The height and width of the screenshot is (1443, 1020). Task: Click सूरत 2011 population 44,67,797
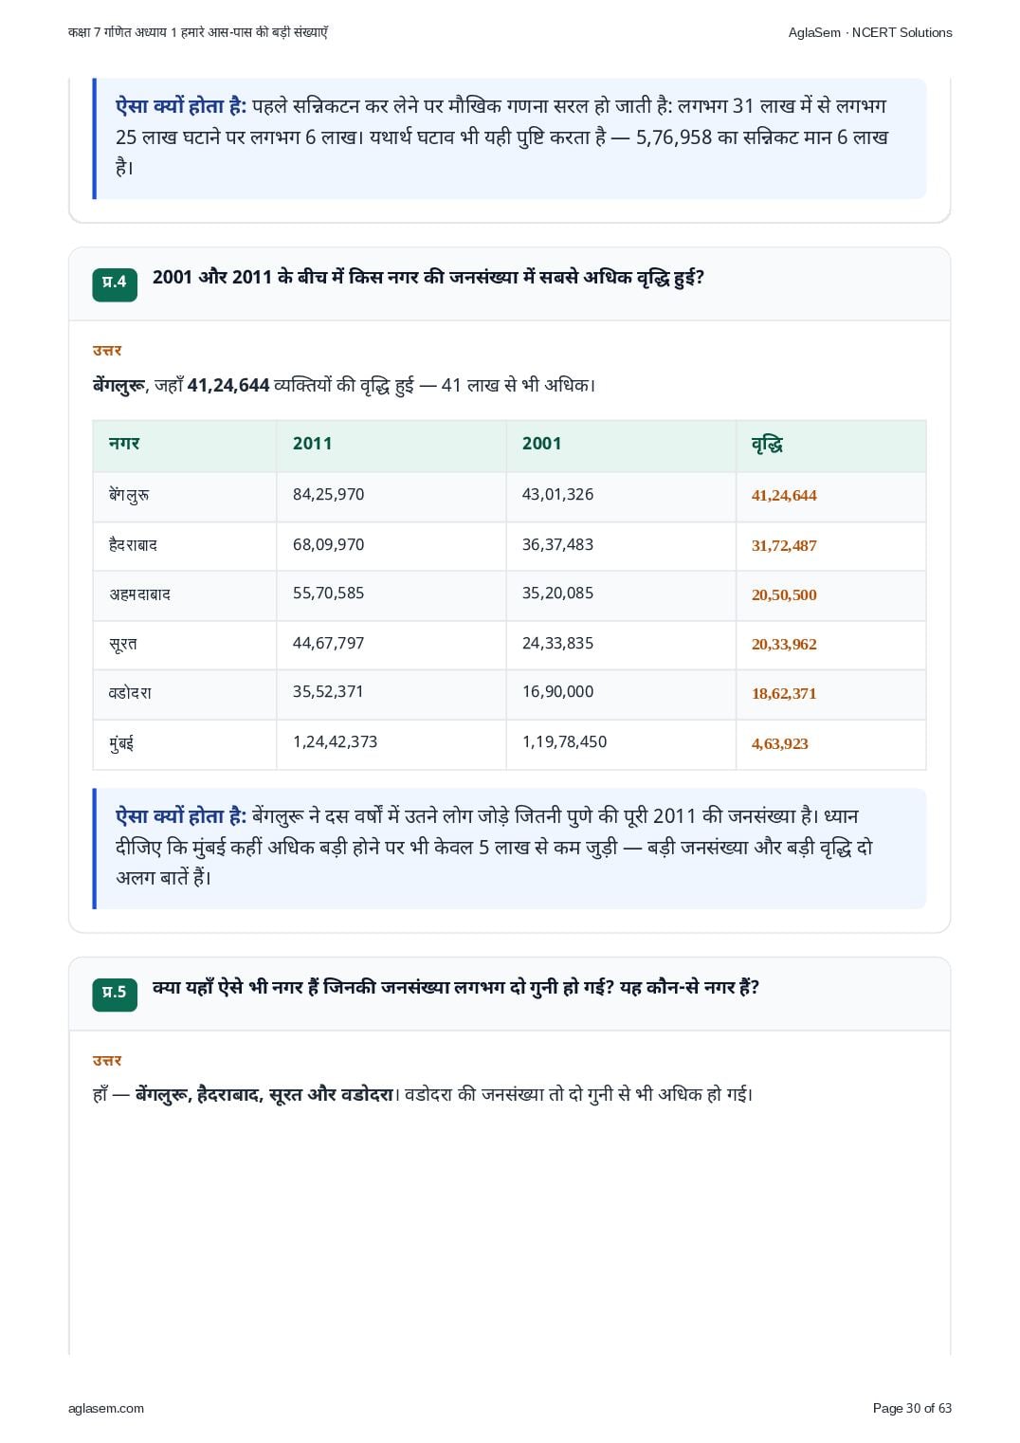click(328, 644)
